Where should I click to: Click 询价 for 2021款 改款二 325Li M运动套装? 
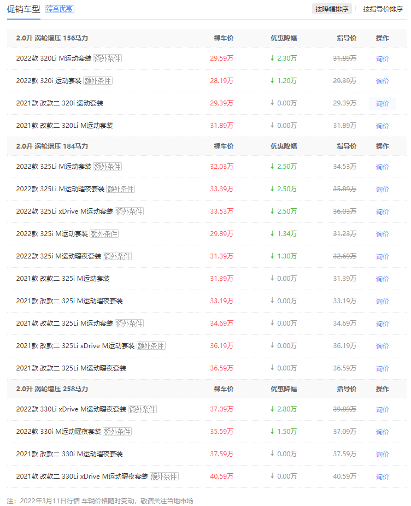tap(383, 323)
